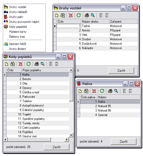This screenshot has height=156, width=143.
Task: Refresh the Druhy vozidel list
Action: (x=79, y=15)
